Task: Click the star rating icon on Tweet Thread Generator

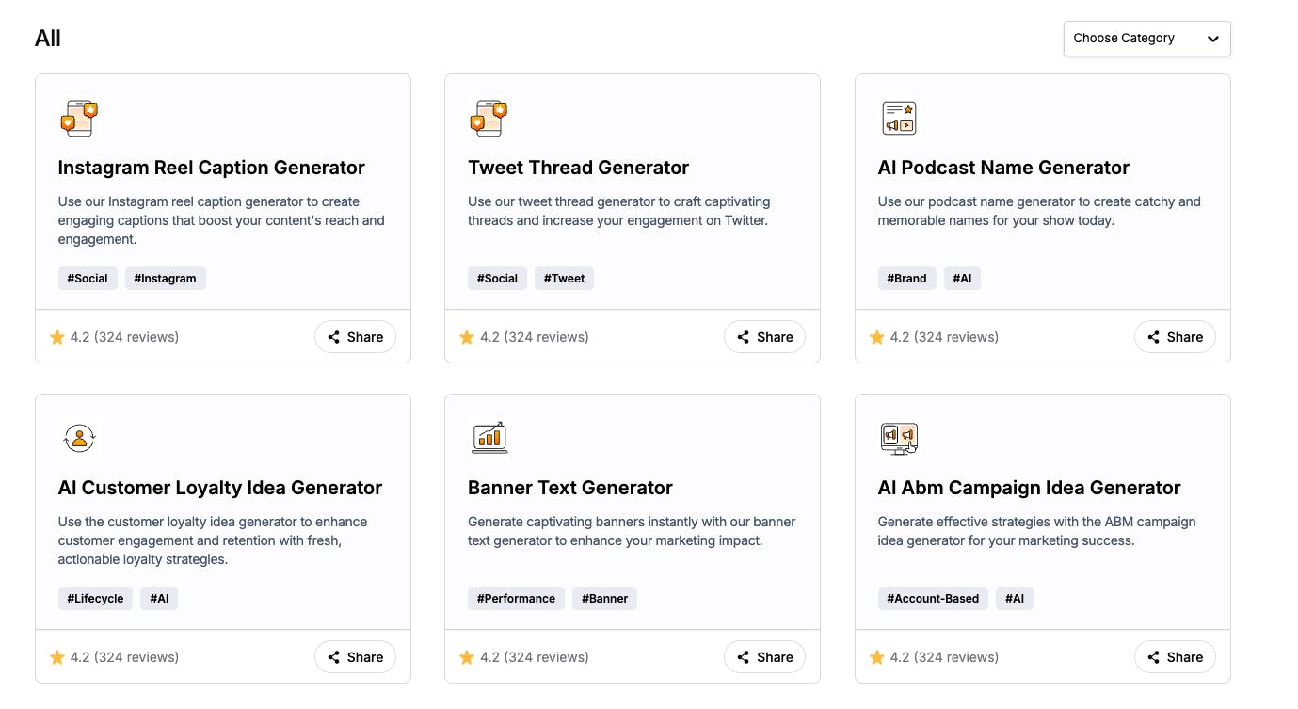Action: coord(467,337)
